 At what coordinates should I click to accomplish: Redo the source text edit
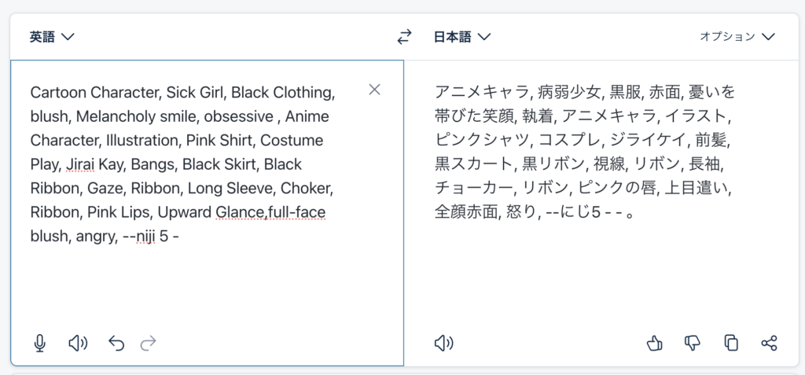(x=149, y=343)
